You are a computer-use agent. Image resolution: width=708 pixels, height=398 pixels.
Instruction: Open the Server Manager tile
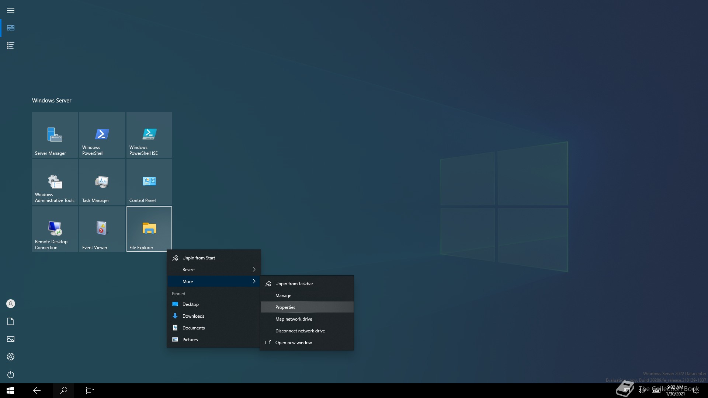point(55,135)
